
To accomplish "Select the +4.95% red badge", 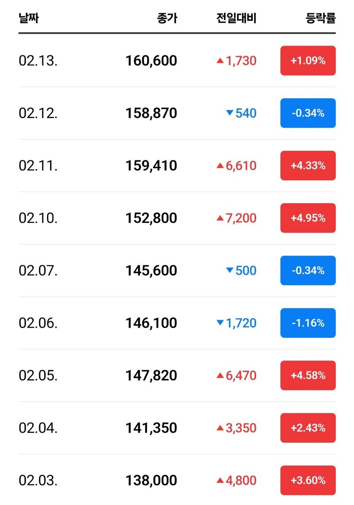I will (308, 218).
